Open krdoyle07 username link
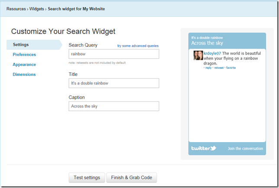This screenshot has width=279, height=188. (x=212, y=53)
